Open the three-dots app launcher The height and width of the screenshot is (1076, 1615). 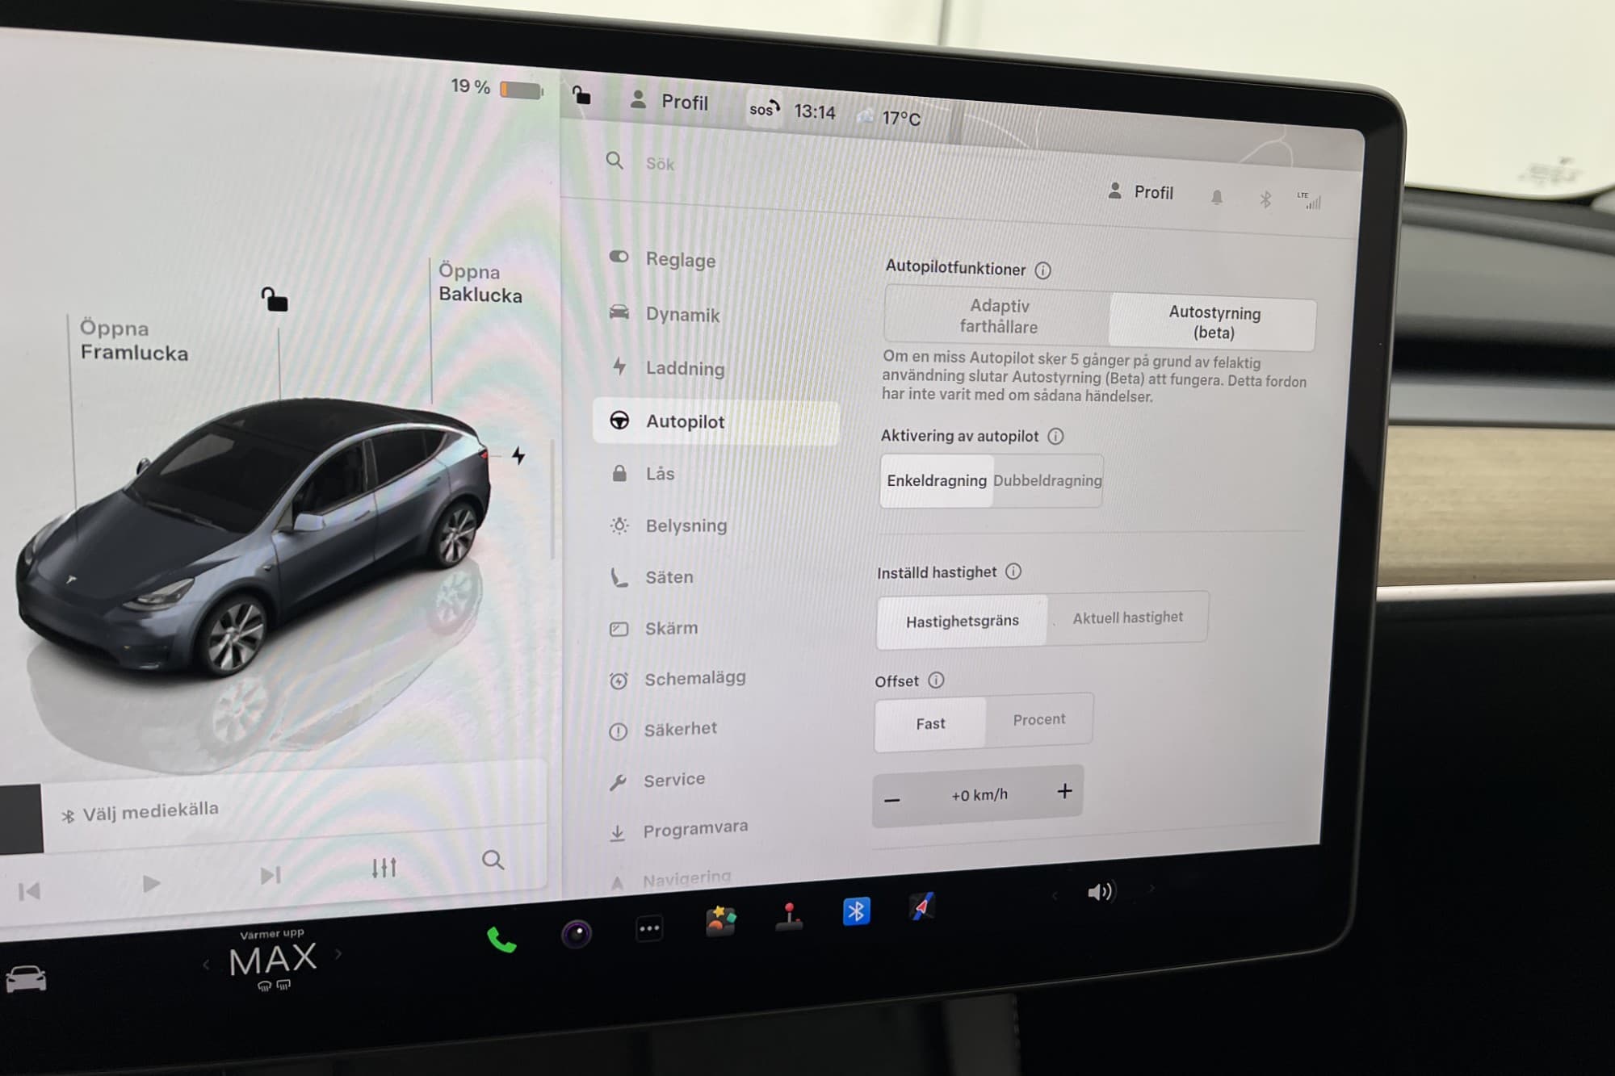(649, 928)
